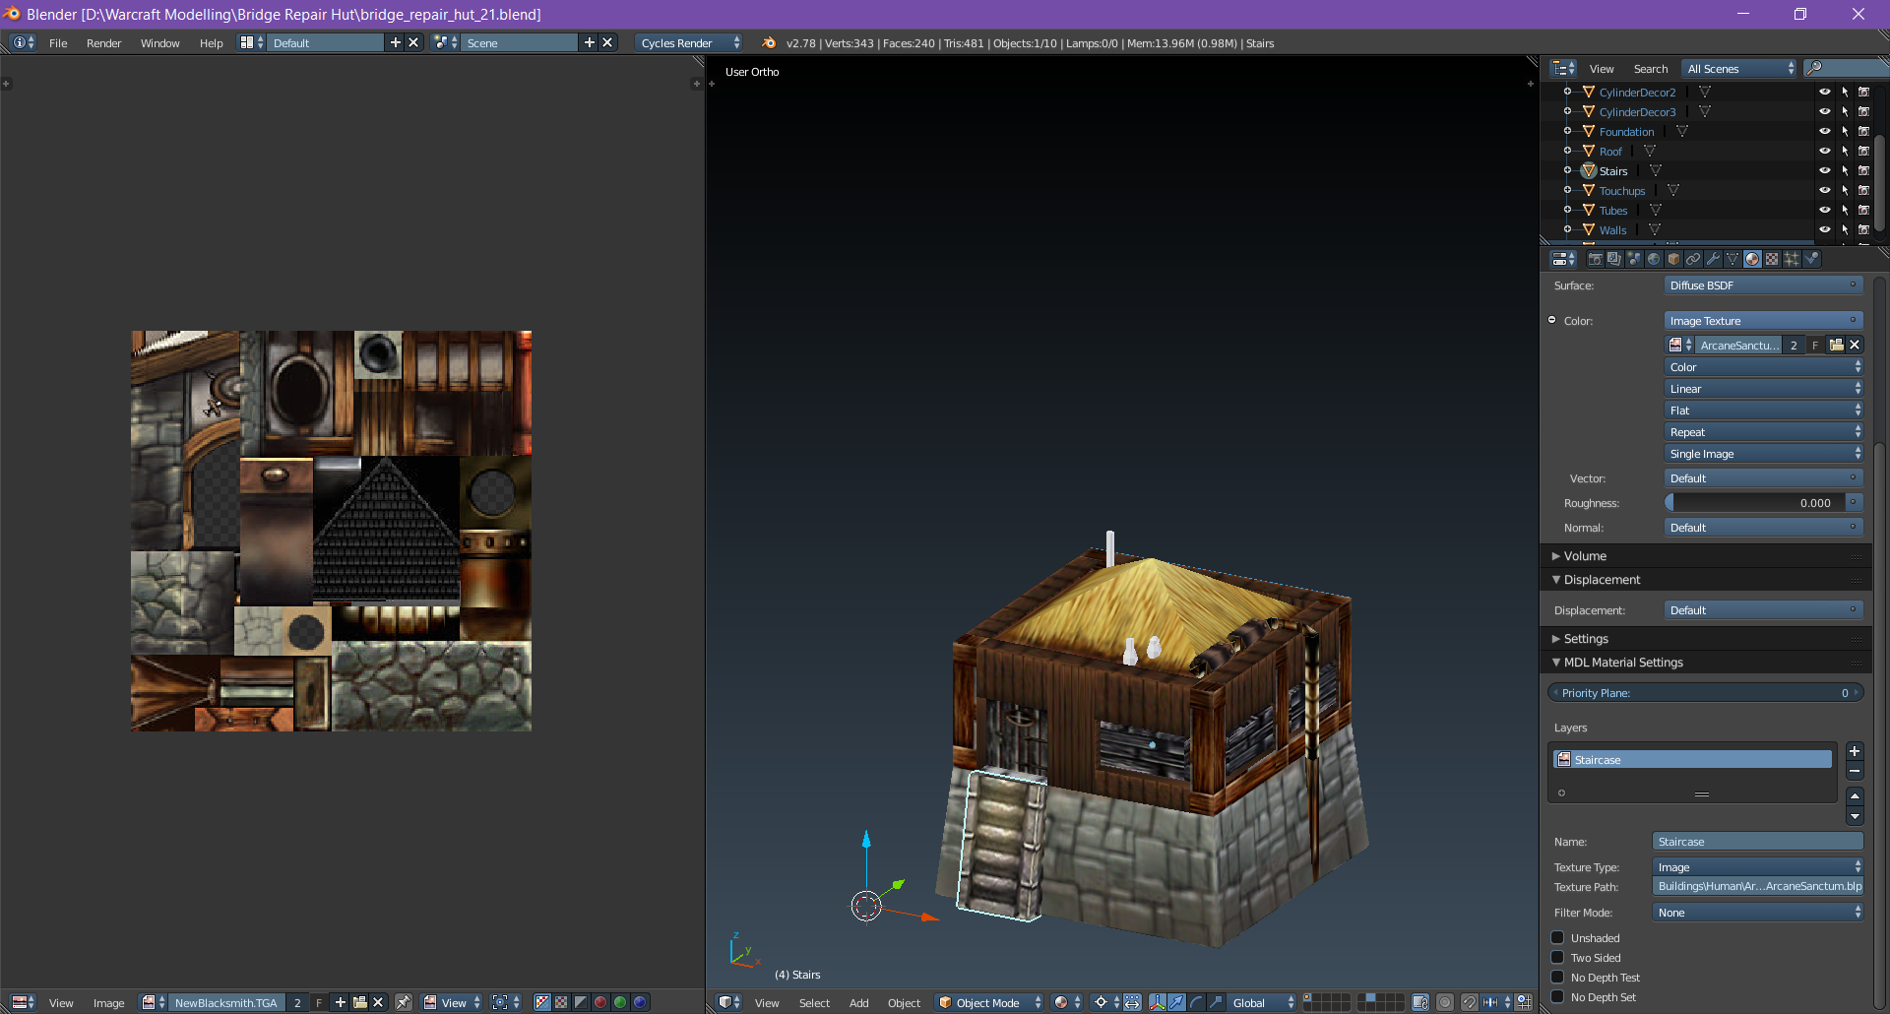Open the Window menu
The height and width of the screenshot is (1014, 1890).
(x=159, y=43)
